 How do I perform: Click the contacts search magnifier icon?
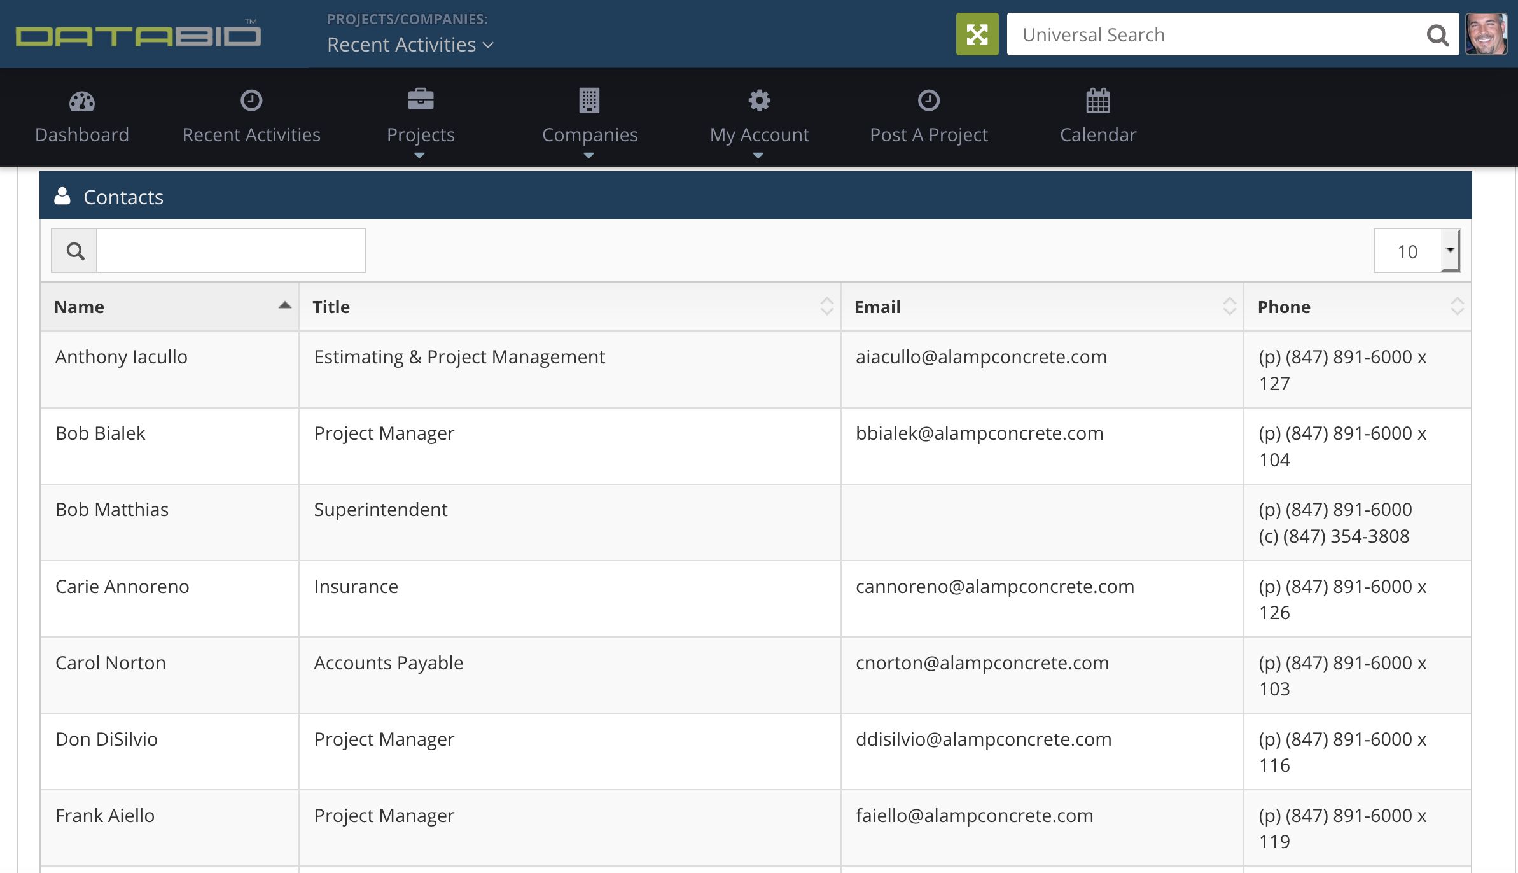click(x=75, y=251)
